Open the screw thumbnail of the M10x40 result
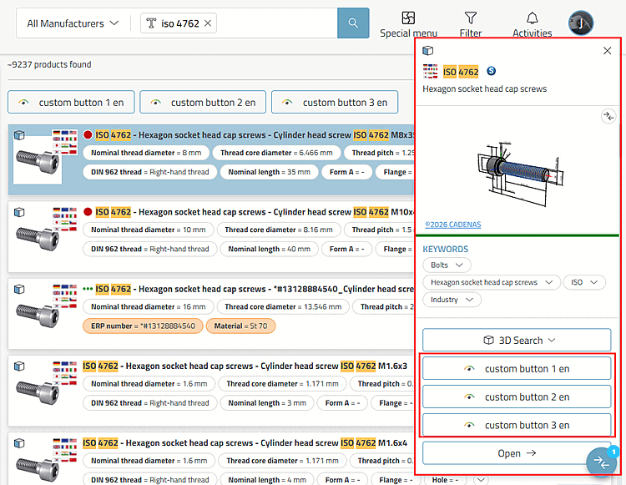The height and width of the screenshot is (485, 626). click(38, 239)
